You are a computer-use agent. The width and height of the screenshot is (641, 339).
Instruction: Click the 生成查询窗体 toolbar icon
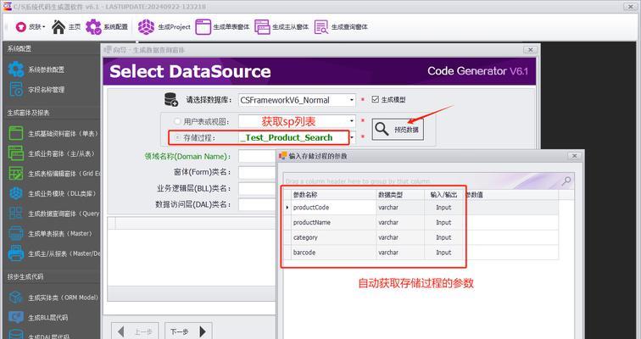[321, 27]
